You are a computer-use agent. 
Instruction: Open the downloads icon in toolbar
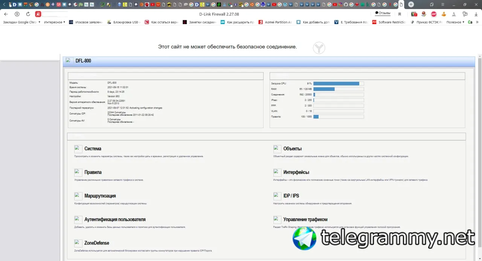476,14
